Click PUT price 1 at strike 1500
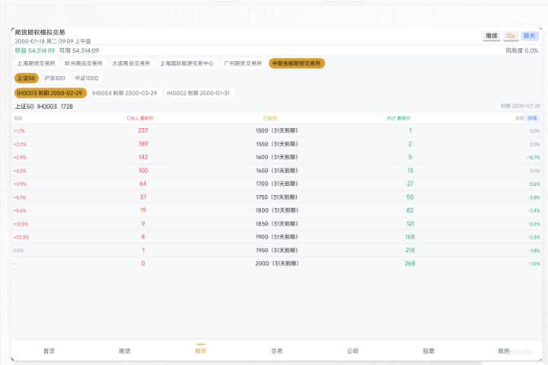The width and height of the screenshot is (548, 365). point(410,130)
